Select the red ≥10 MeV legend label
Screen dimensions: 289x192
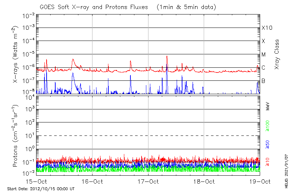point(268,160)
